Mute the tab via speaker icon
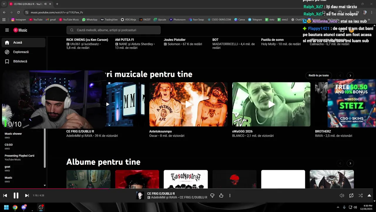Viewport: 376px width, 212px height. [45, 4]
